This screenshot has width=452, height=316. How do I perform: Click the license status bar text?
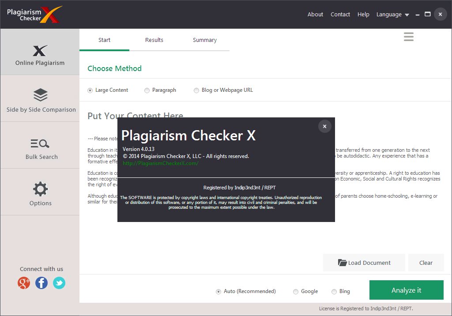[366, 308]
